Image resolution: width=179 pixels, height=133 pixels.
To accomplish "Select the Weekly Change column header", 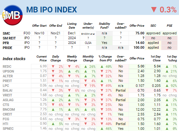I will click(x=72, y=59).
